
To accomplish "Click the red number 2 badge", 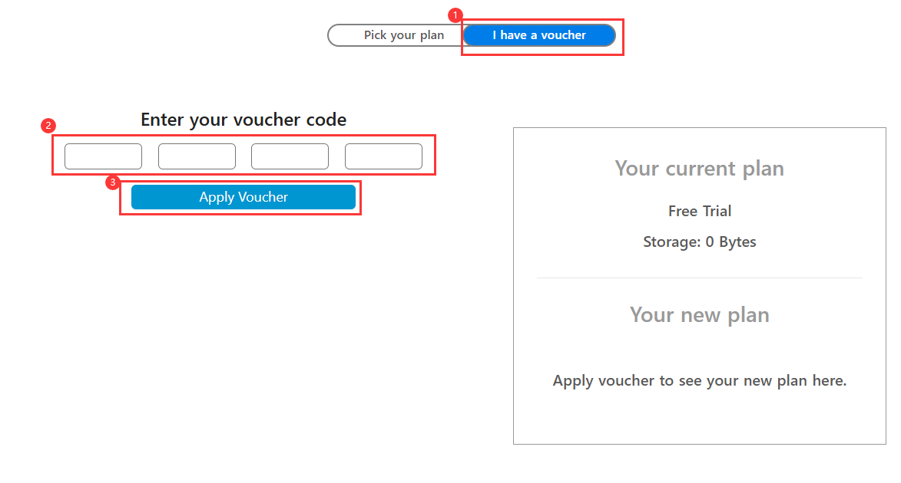I will point(48,125).
